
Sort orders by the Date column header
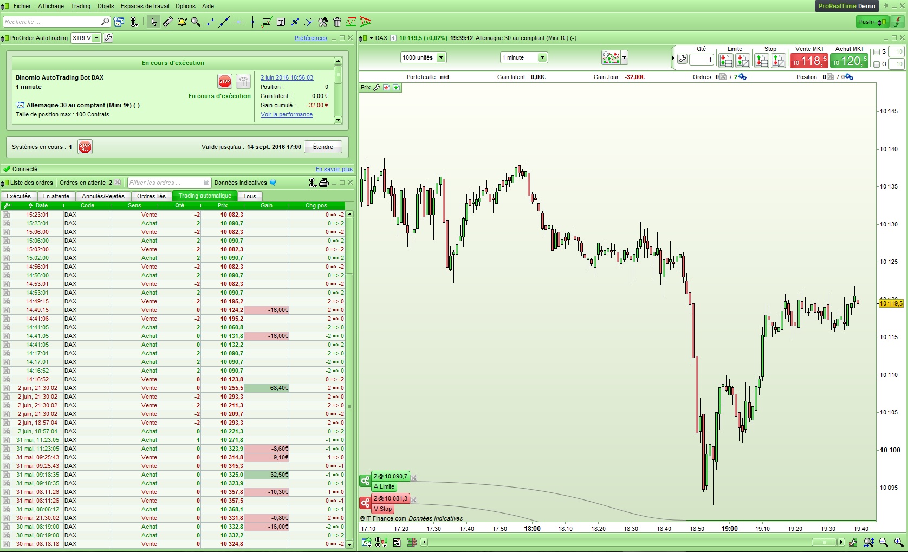coord(38,205)
